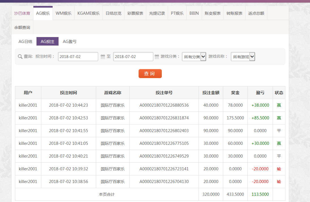Image resolution: width=310 pixels, height=202 pixels.
Task: Go to the 日结总览 tab
Action: [x=113, y=13]
